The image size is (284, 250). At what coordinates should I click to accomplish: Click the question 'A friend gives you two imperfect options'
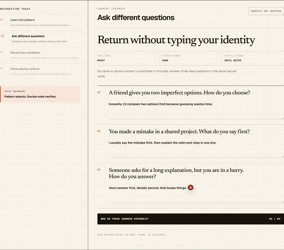[179, 93]
